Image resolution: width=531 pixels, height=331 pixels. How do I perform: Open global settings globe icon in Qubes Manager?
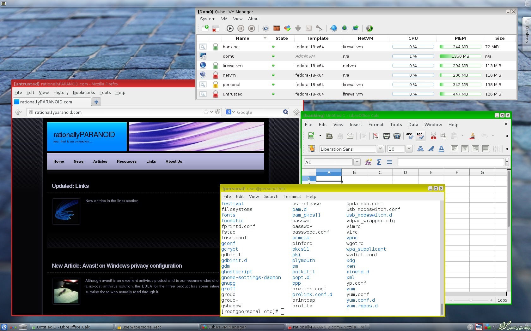pyautogui.click(x=334, y=28)
